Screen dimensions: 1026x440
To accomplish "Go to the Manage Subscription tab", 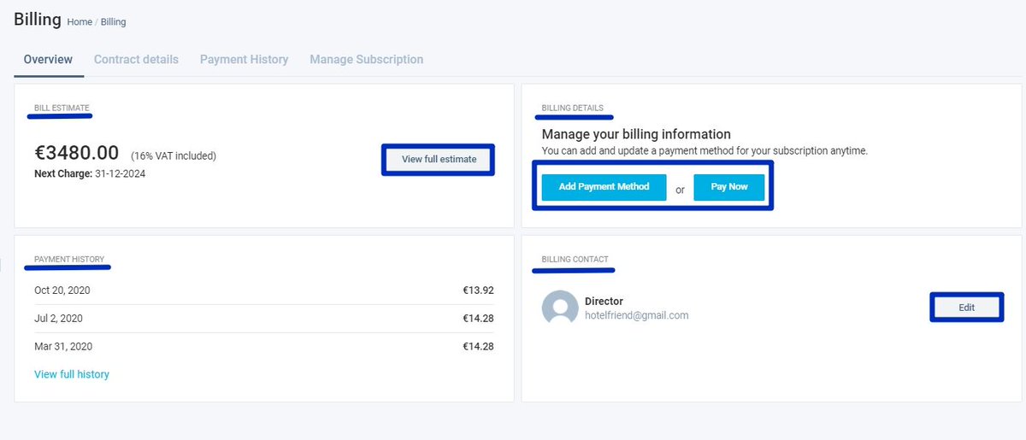I will click(366, 60).
